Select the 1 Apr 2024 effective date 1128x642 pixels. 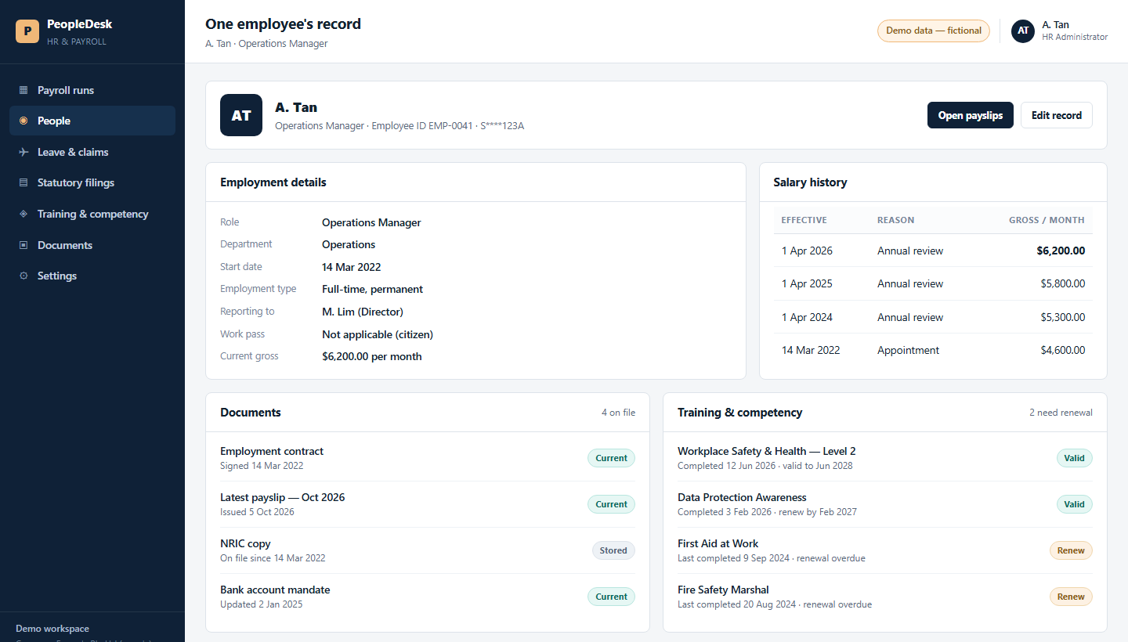pyautogui.click(x=807, y=317)
